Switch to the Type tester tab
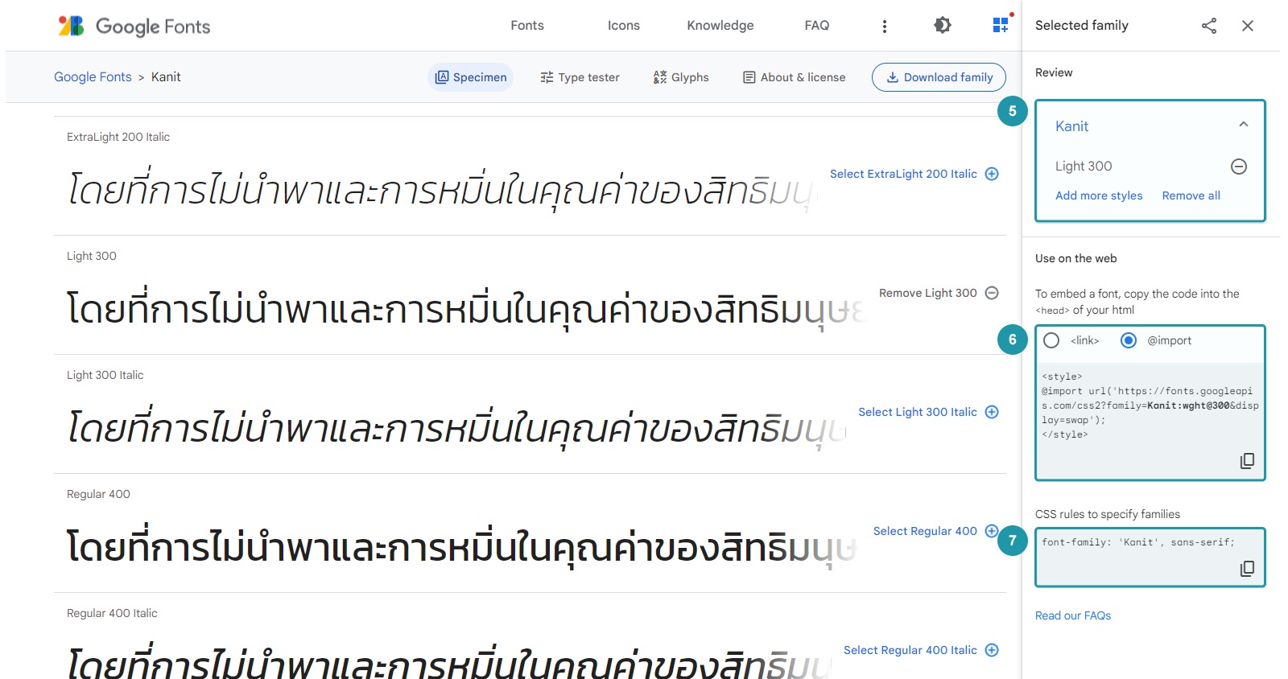Screen dimensions: 1288x679 click(x=580, y=77)
